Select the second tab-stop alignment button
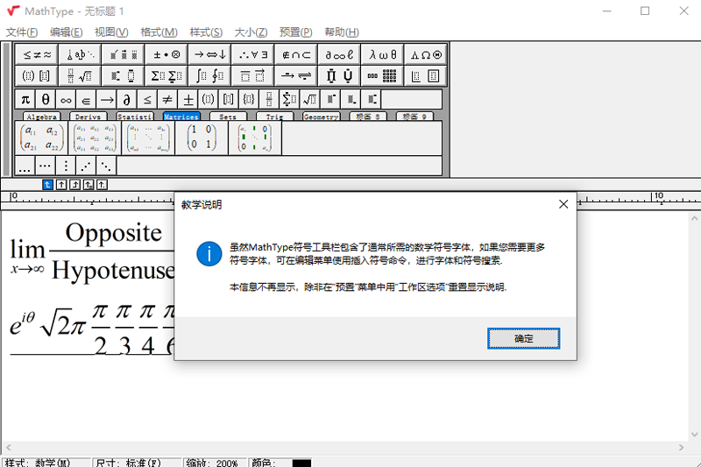 (61, 185)
